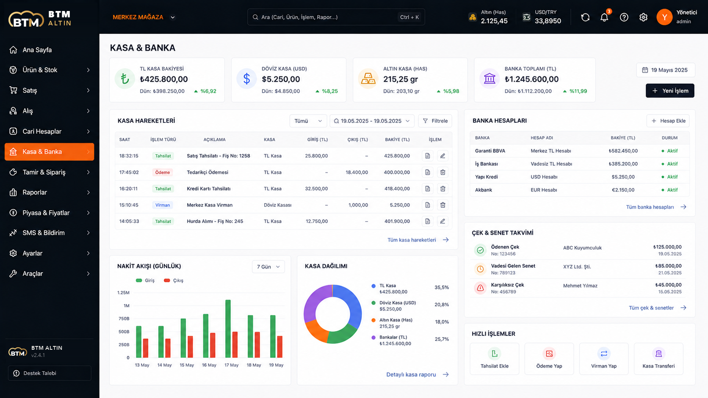The width and height of the screenshot is (708, 398).
Task: Open the notifications bell
Action: pyautogui.click(x=604, y=17)
